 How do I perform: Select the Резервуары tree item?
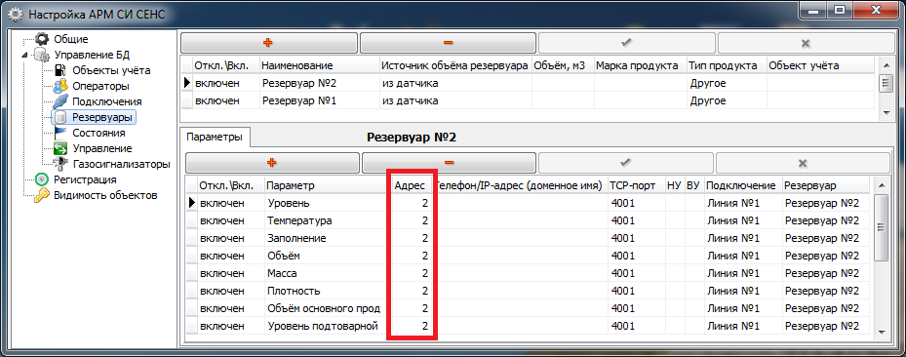tap(101, 117)
